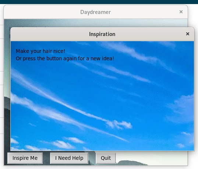Close the Inspiration dialog window
This screenshot has height=169, width=198.
[x=188, y=34]
